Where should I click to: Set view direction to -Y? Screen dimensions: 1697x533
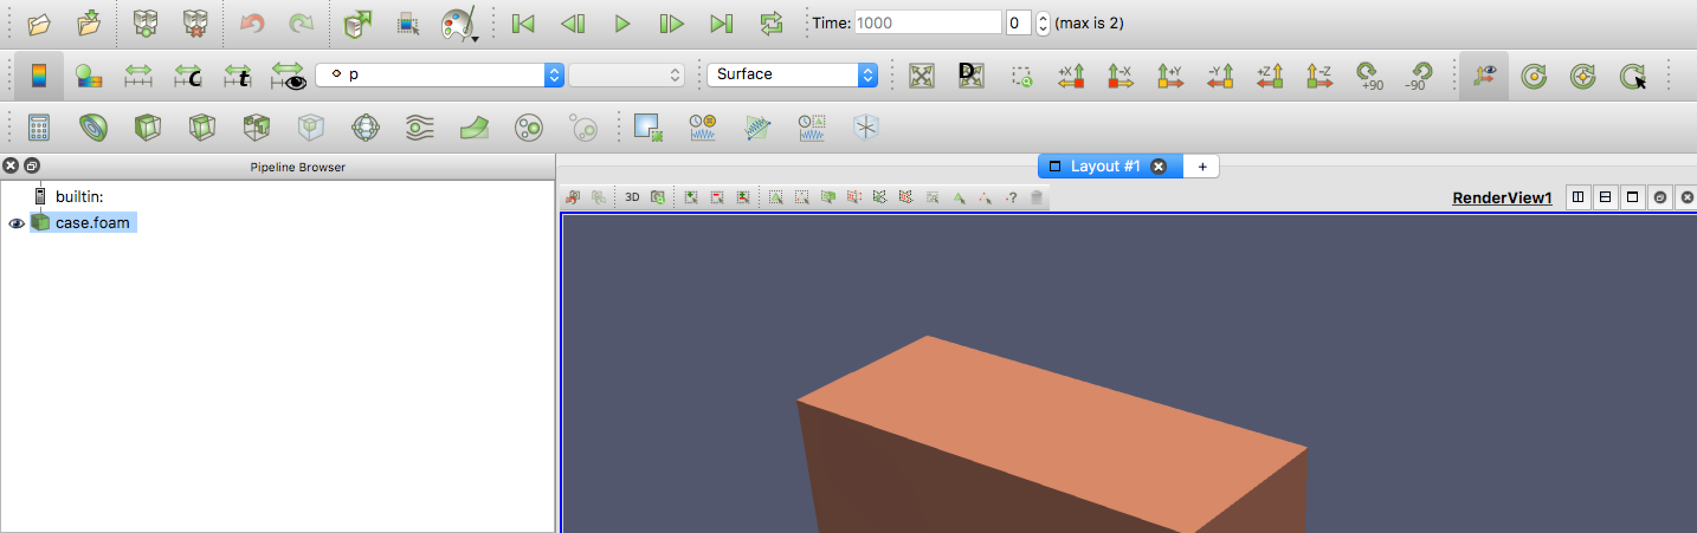[x=1220, y=76]
